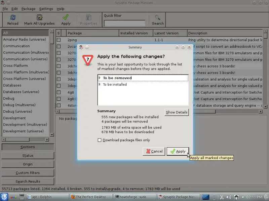269x201 pixels.
Task: Click the Quick filter input field
Action: 124,23
